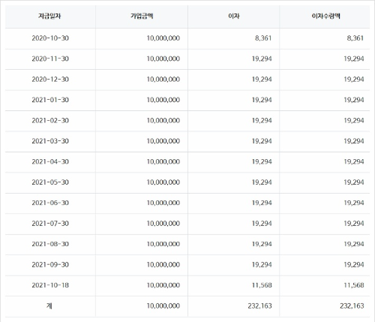Screen dimensions: 375x322
Task: Click 10,000,000 in the 계 total row
Action: [163, 305]
